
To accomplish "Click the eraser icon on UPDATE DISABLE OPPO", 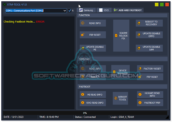I will pyautogui.click(x=139, y=35).
